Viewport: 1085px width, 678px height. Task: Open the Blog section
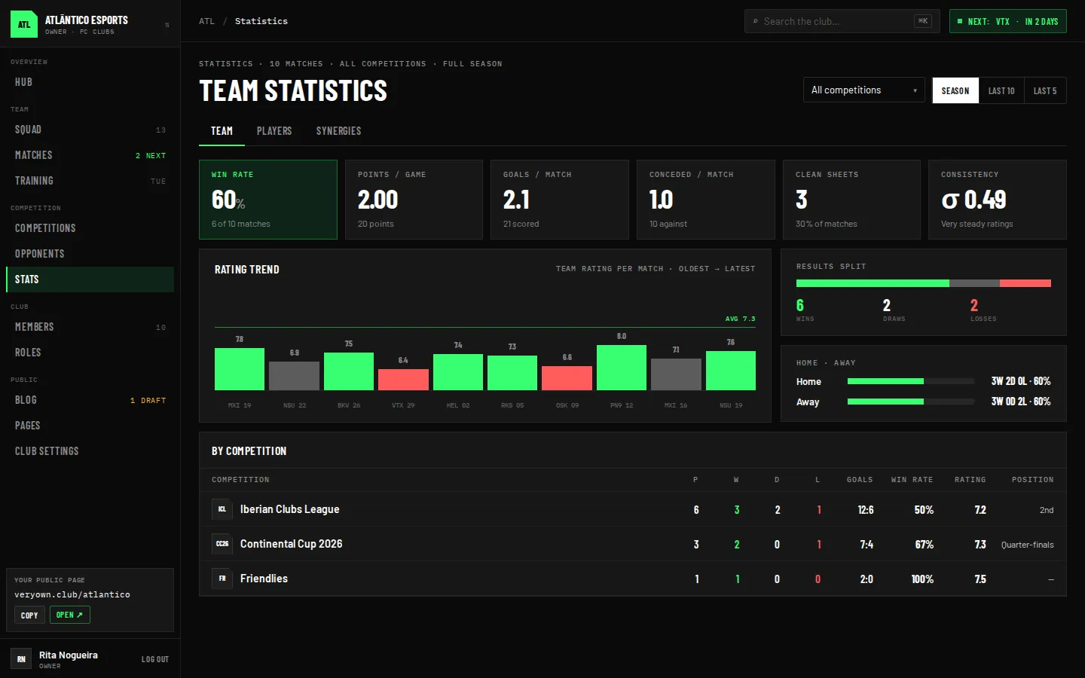(x=90, y=400)
